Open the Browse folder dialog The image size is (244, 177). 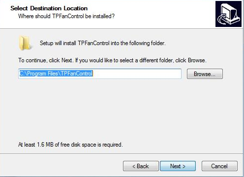[205, 74]
